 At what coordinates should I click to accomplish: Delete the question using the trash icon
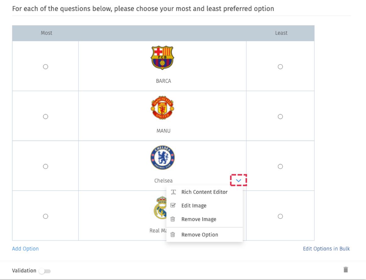(346, 270)
